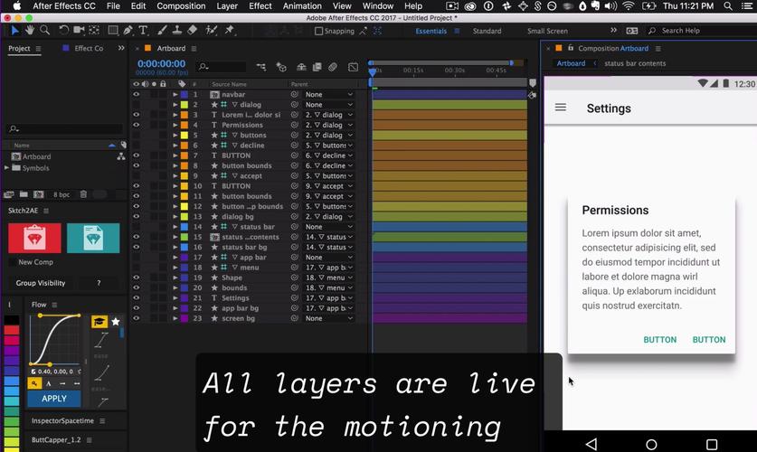
Task: Select the Brush tool
Action: (162, 31)
